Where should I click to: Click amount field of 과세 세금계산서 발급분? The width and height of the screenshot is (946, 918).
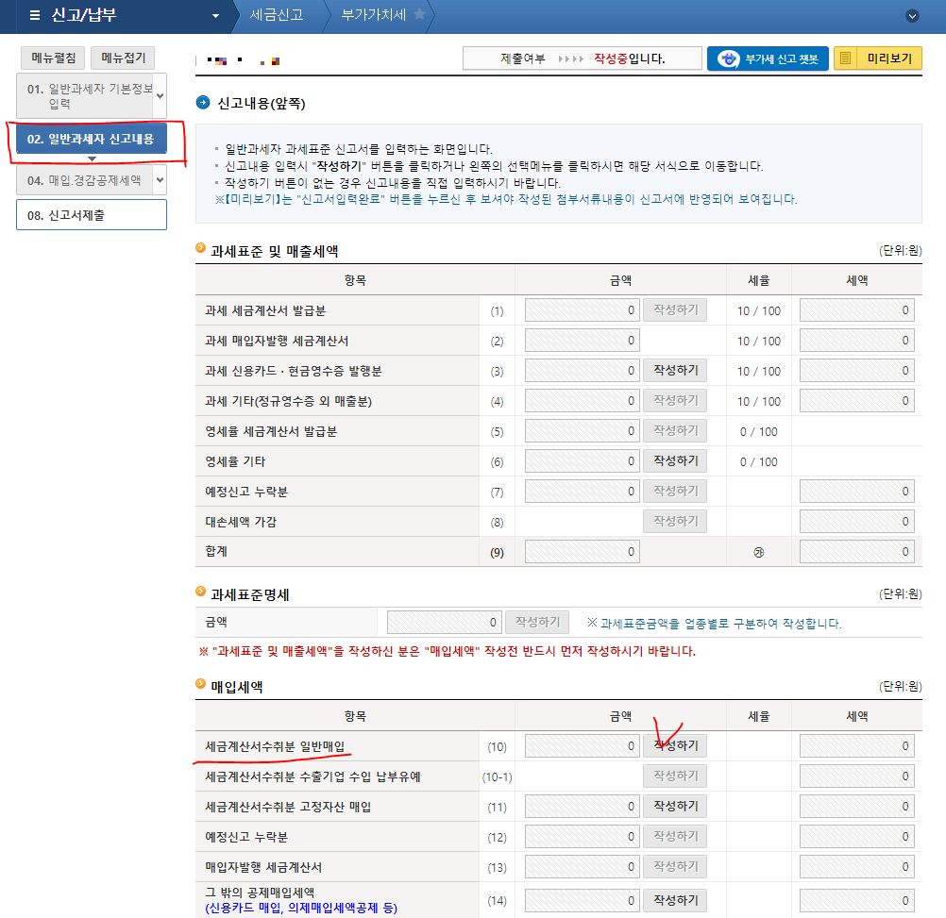point(582,309)
